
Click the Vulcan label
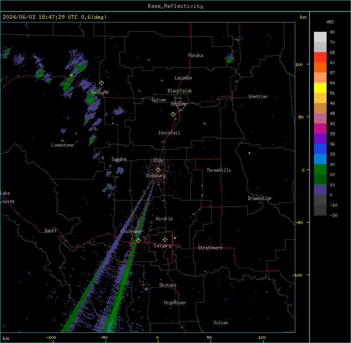tap(221, 323)
